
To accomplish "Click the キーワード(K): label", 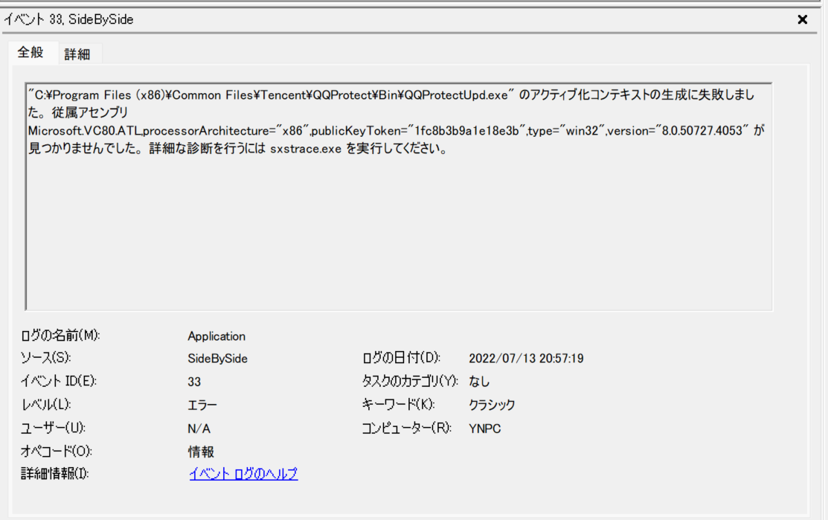I will 398,405.
